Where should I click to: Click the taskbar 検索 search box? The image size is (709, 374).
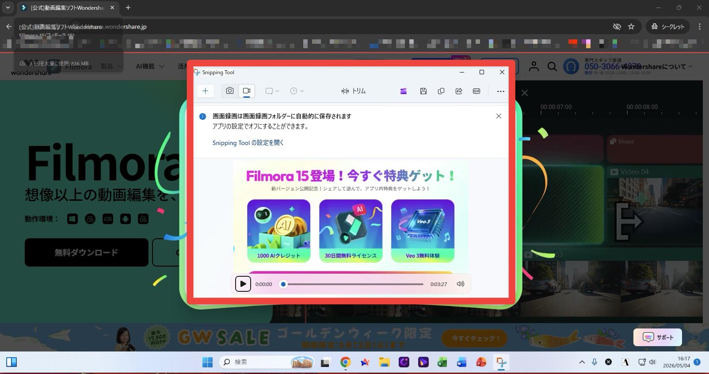(x=267, y=362)
